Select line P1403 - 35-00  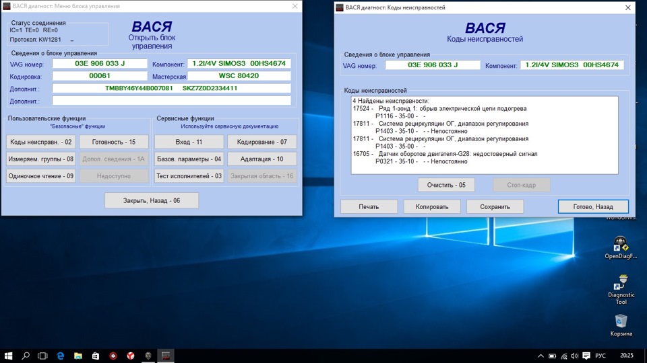point(400,146)
